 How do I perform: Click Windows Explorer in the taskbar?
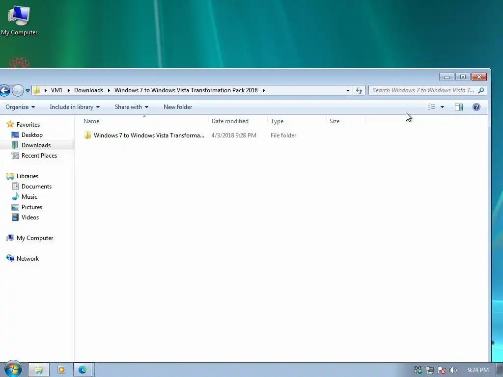coord(38,370)
